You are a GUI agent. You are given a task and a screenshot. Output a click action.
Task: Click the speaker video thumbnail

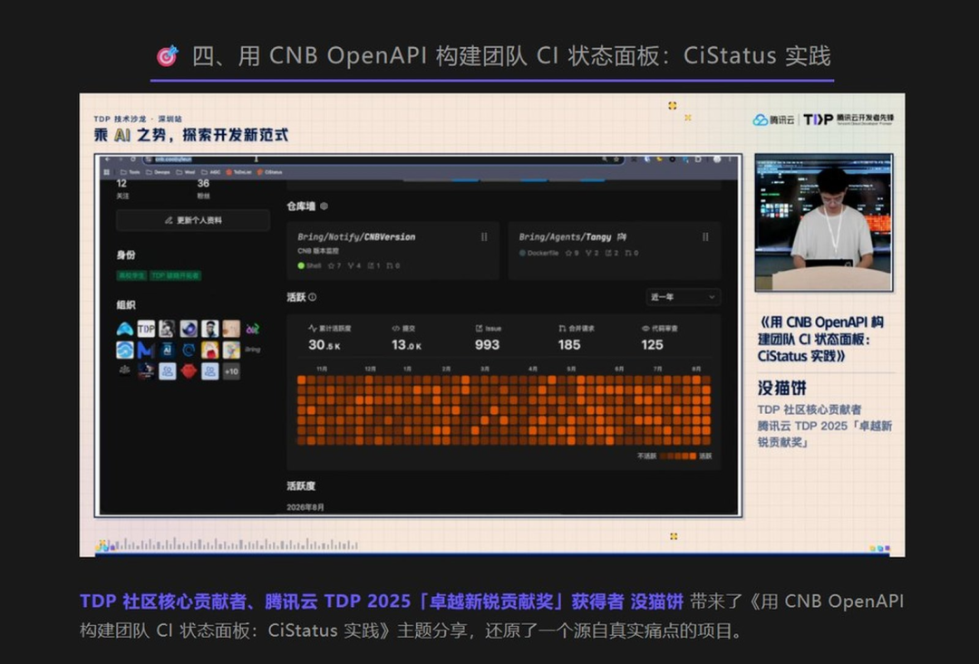pos(823,222)
